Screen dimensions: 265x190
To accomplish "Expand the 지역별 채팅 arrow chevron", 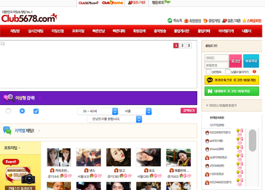I will 39,131.
